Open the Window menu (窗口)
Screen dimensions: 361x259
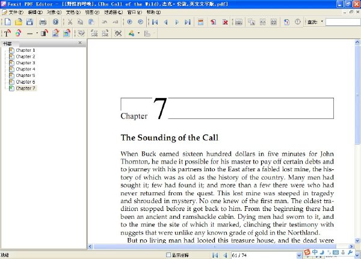tap(135, 12)
